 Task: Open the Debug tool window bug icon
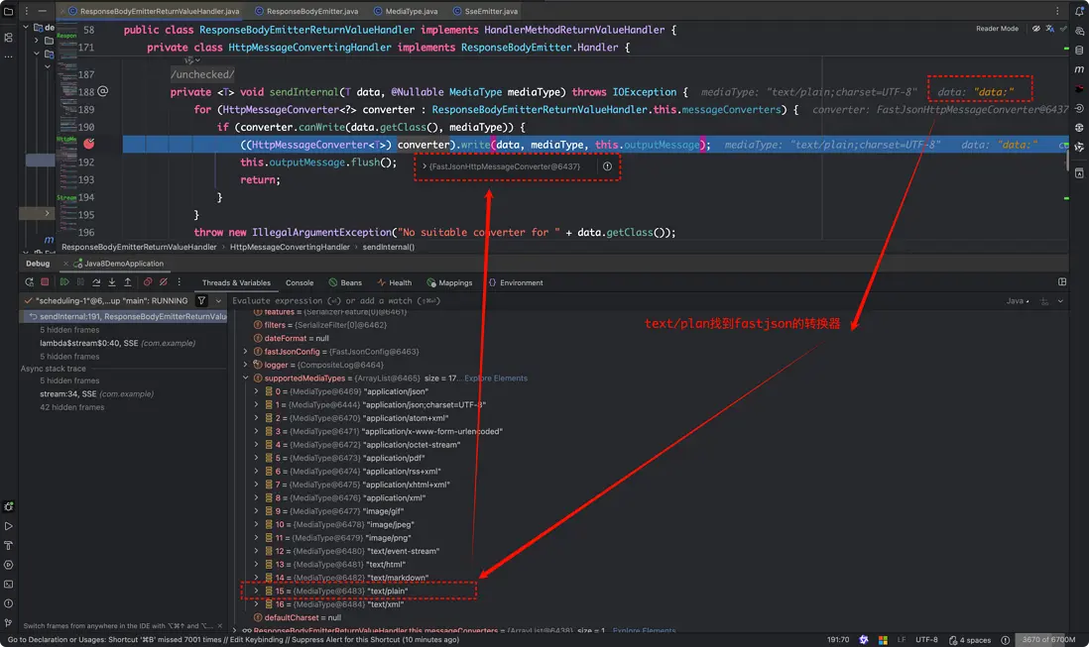point(8,507)
